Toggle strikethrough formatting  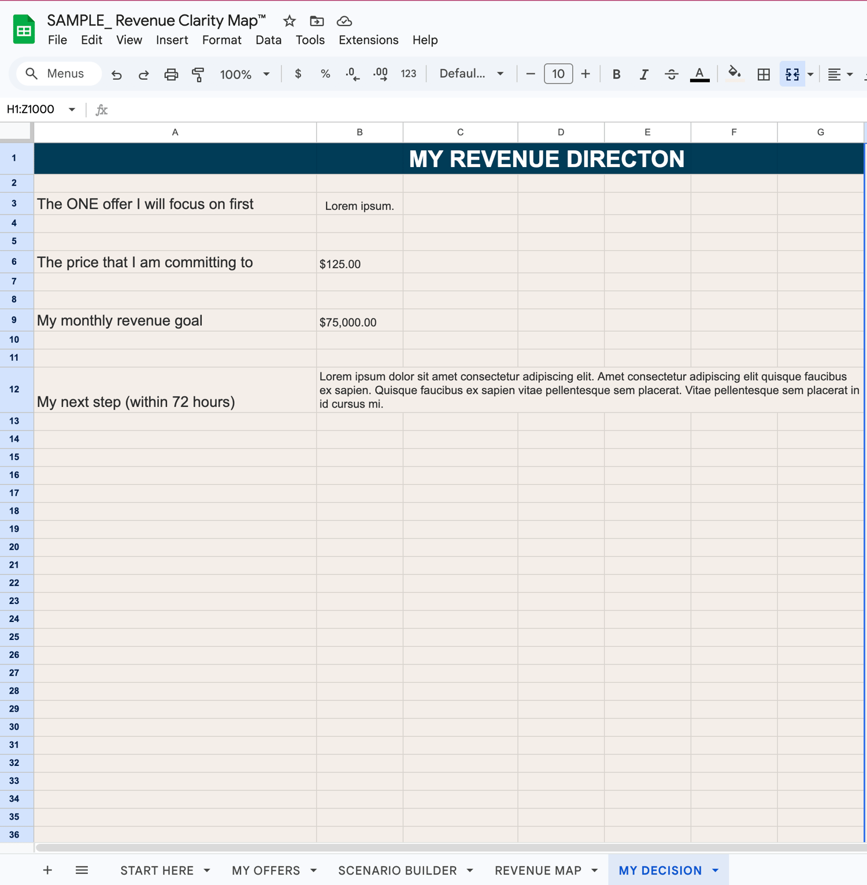pos(671,74)
